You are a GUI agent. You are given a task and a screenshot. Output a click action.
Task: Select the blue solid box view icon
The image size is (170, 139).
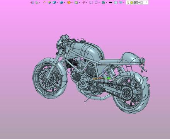click(54, 2)
